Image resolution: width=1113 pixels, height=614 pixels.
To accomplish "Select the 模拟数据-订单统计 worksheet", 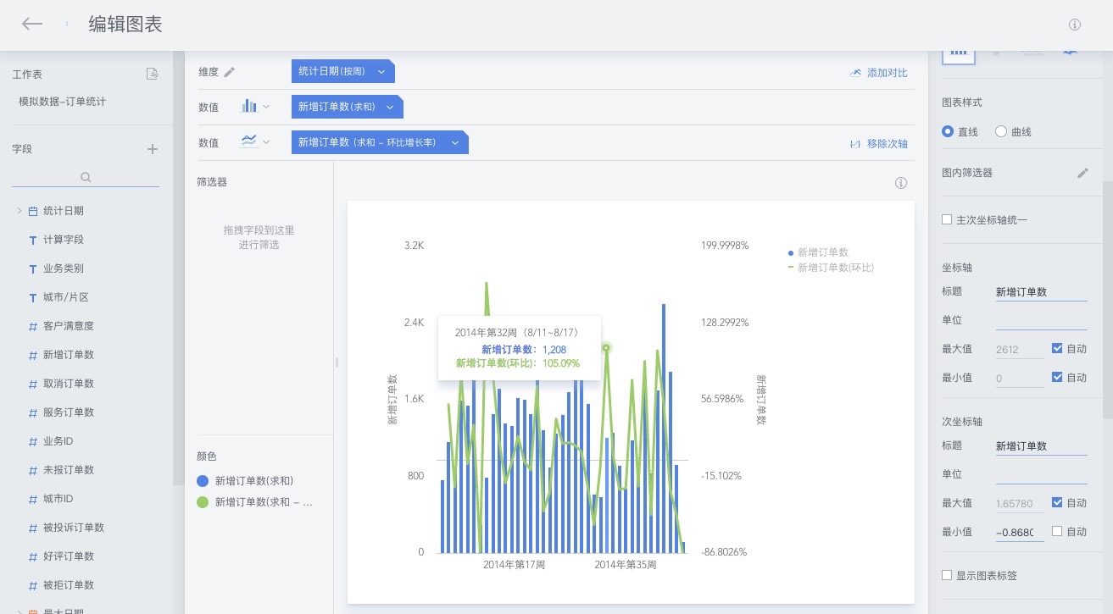I will point(63,102).
